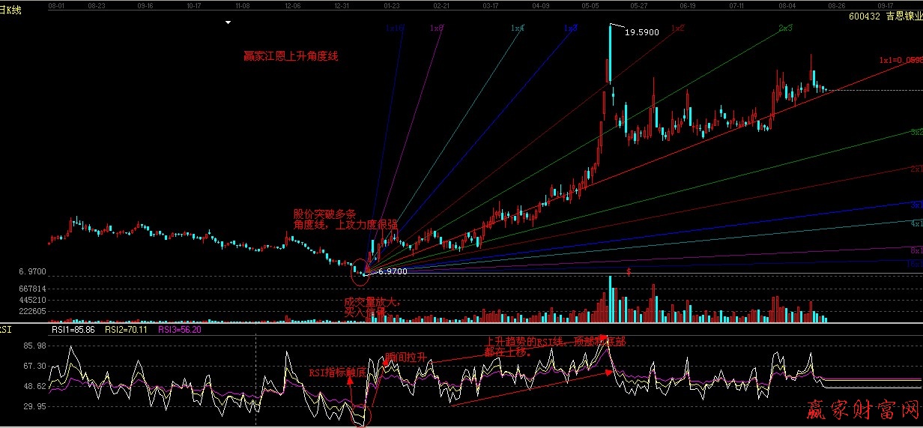Click the RSI indicator panel label

point(5,328)
